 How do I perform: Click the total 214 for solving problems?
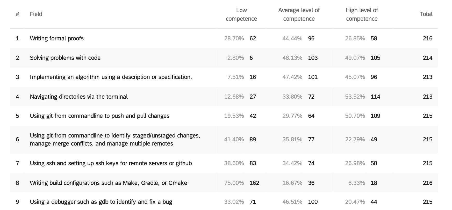[x=427, y=58]
